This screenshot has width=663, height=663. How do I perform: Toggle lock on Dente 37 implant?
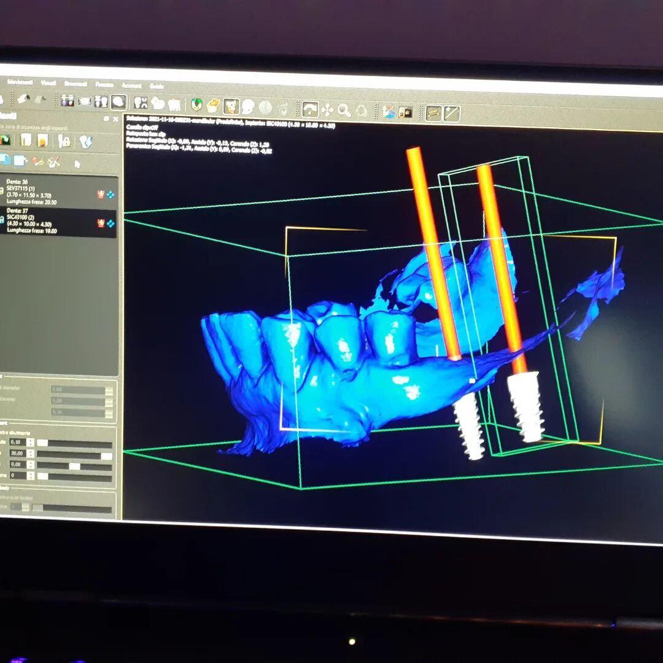tap(2, 220)
